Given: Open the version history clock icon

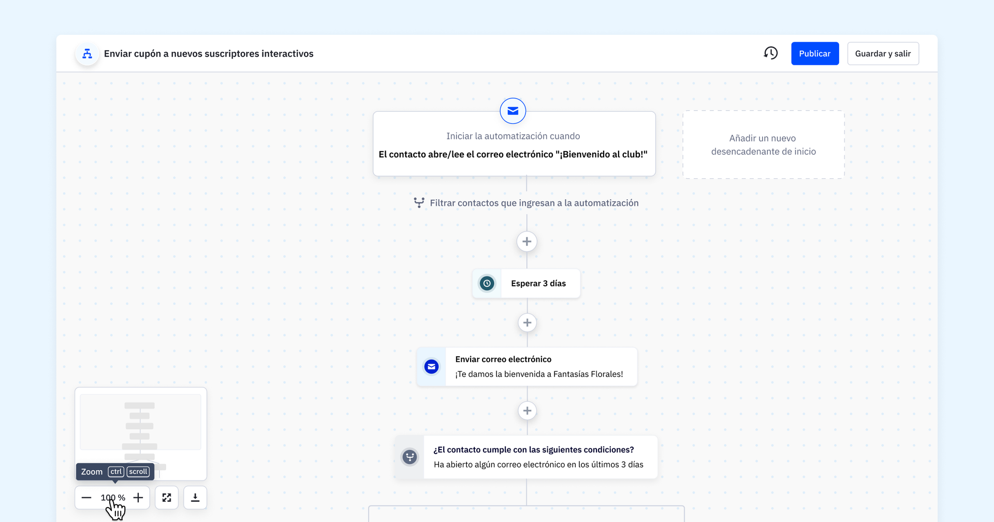Looking at the screenshot, I should point(770,53).
